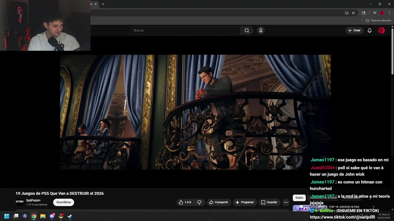394x221 pixels.
Task: Focus the Buscar search field
Action: 185,30
